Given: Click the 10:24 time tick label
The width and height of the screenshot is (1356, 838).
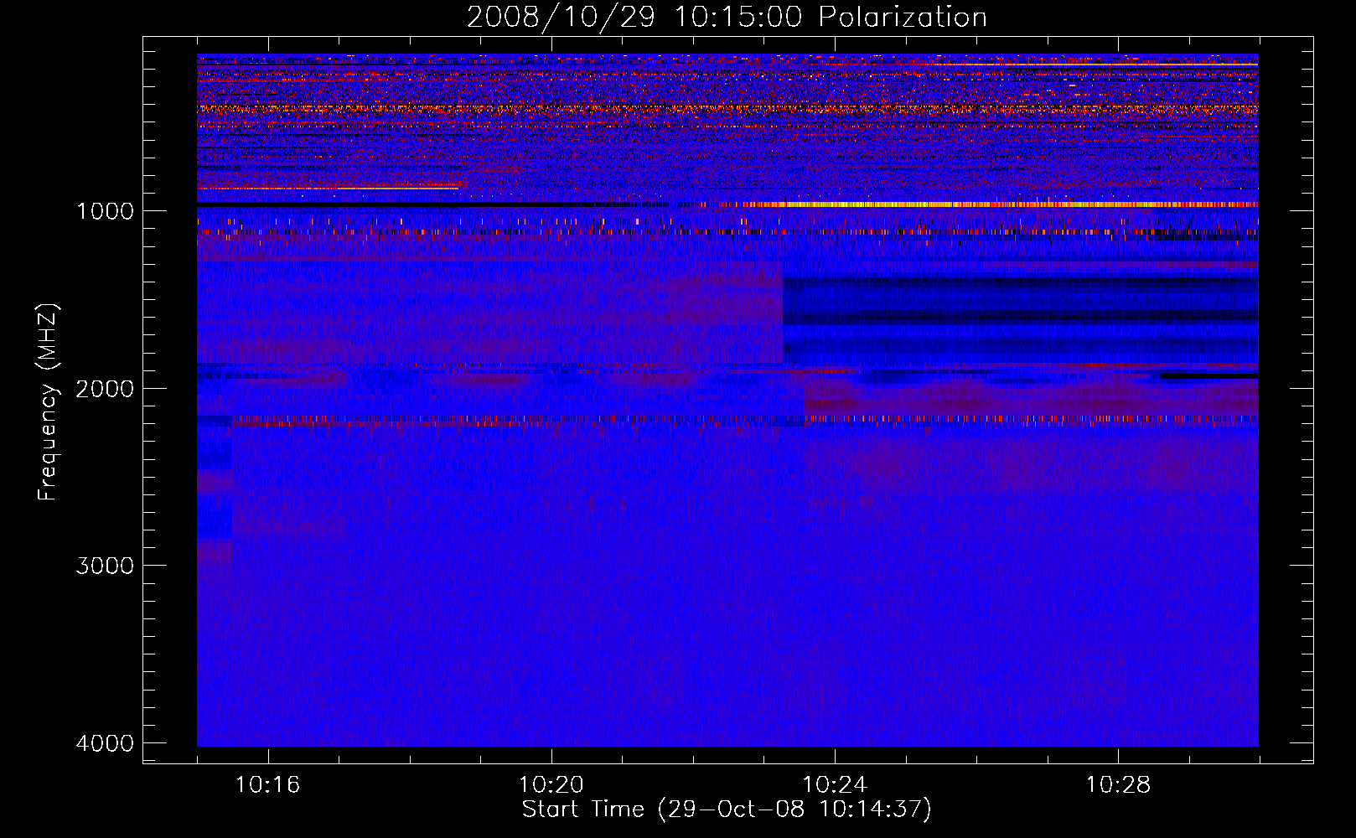Looking at the screenshot, I should [835, 785].
